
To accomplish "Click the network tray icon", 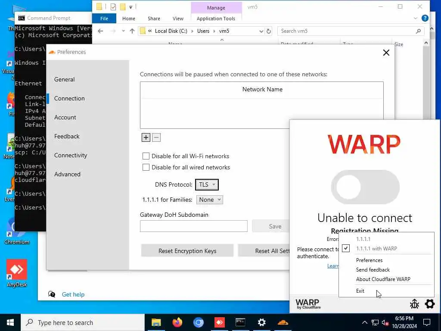I will point(375,322).
